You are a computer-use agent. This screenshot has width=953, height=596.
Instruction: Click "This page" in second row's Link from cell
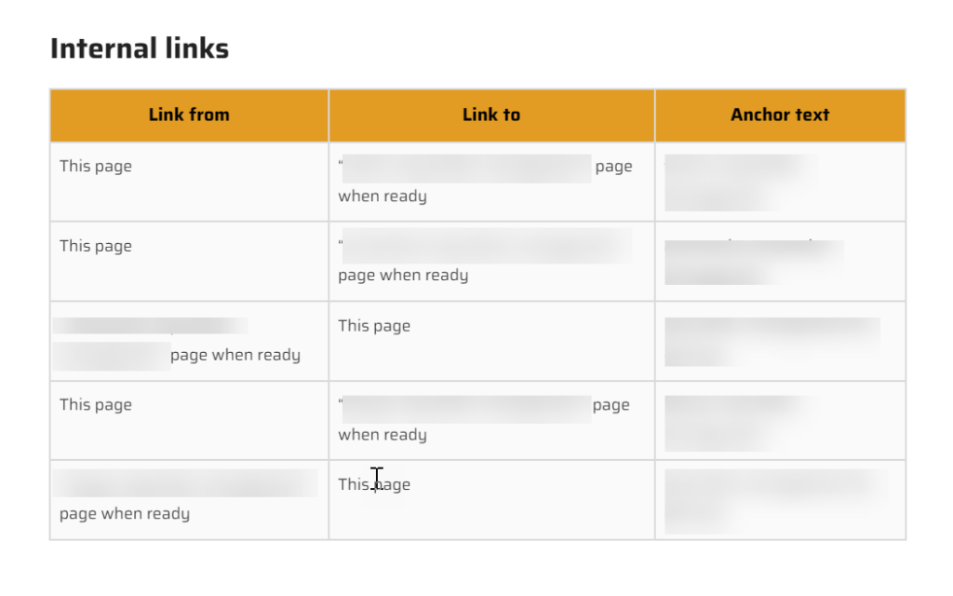[x=96, y=246]
